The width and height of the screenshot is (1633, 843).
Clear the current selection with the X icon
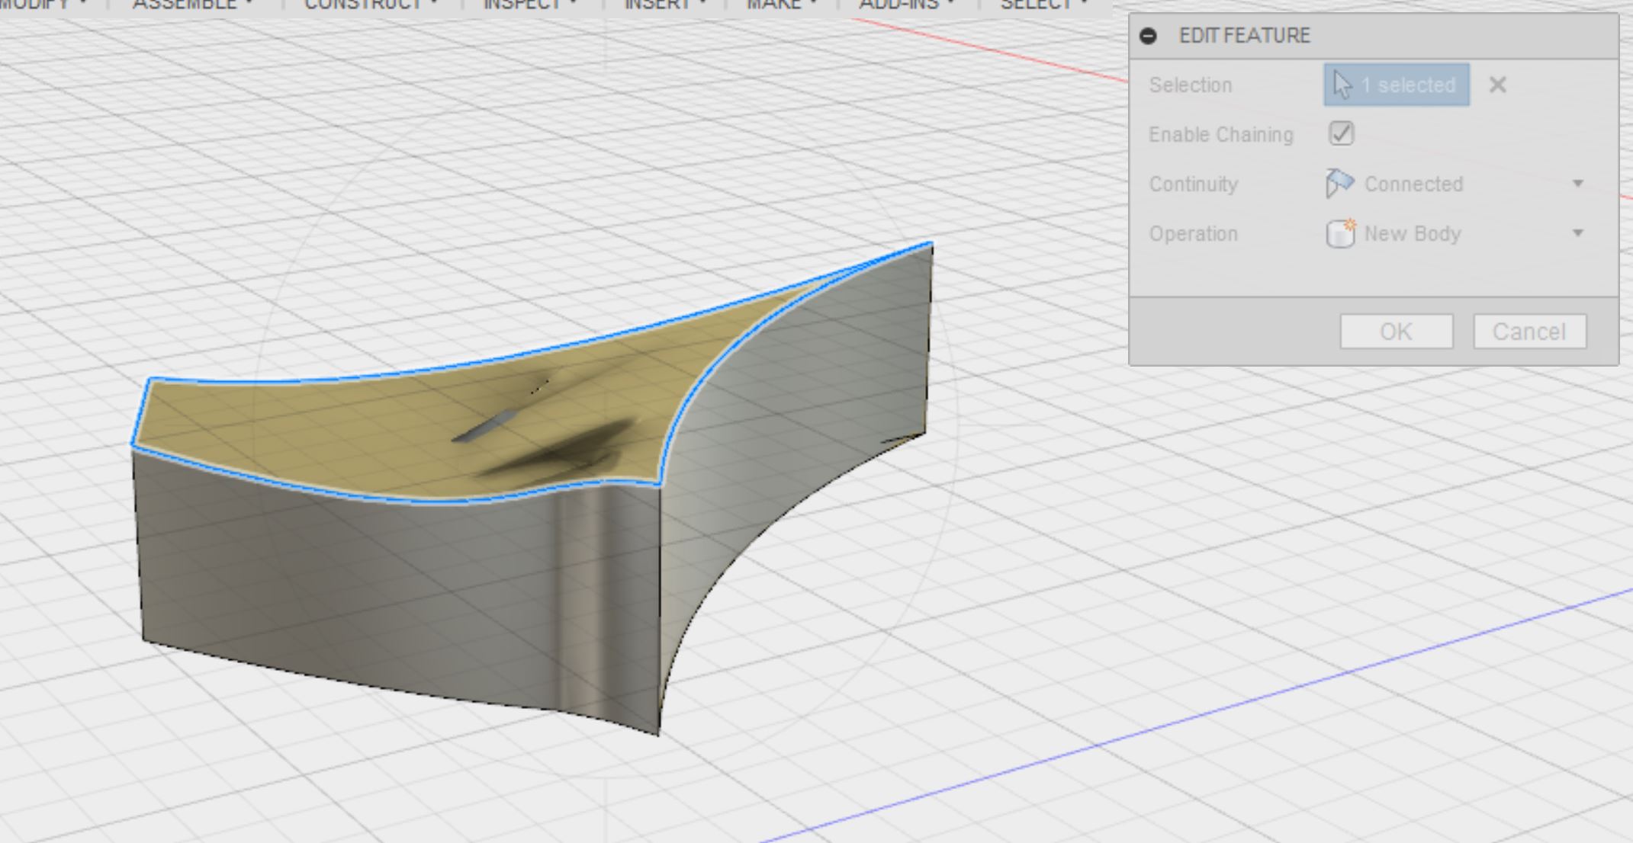pos(1497,85)
